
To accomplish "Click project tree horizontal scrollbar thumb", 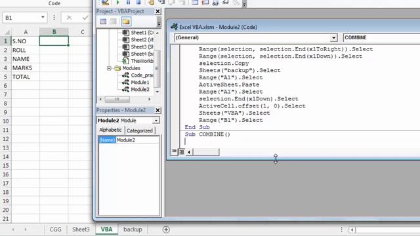I will click(117, 99).
